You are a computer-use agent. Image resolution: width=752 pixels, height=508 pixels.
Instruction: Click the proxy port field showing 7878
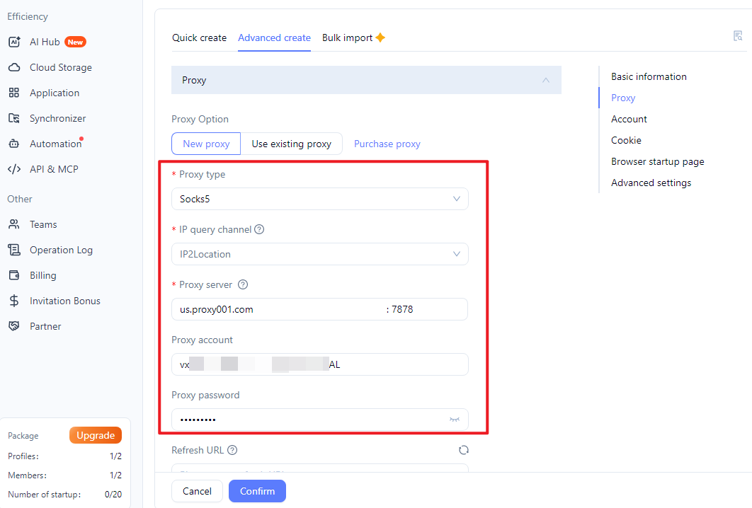[427, 309]
